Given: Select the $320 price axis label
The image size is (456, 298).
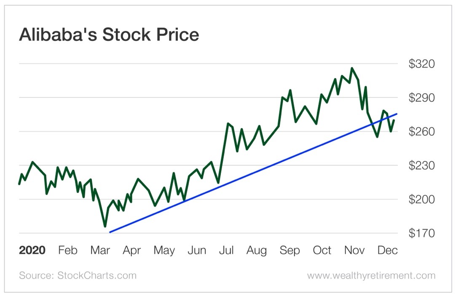Looking at the screenshot, I should coord(421,64).
